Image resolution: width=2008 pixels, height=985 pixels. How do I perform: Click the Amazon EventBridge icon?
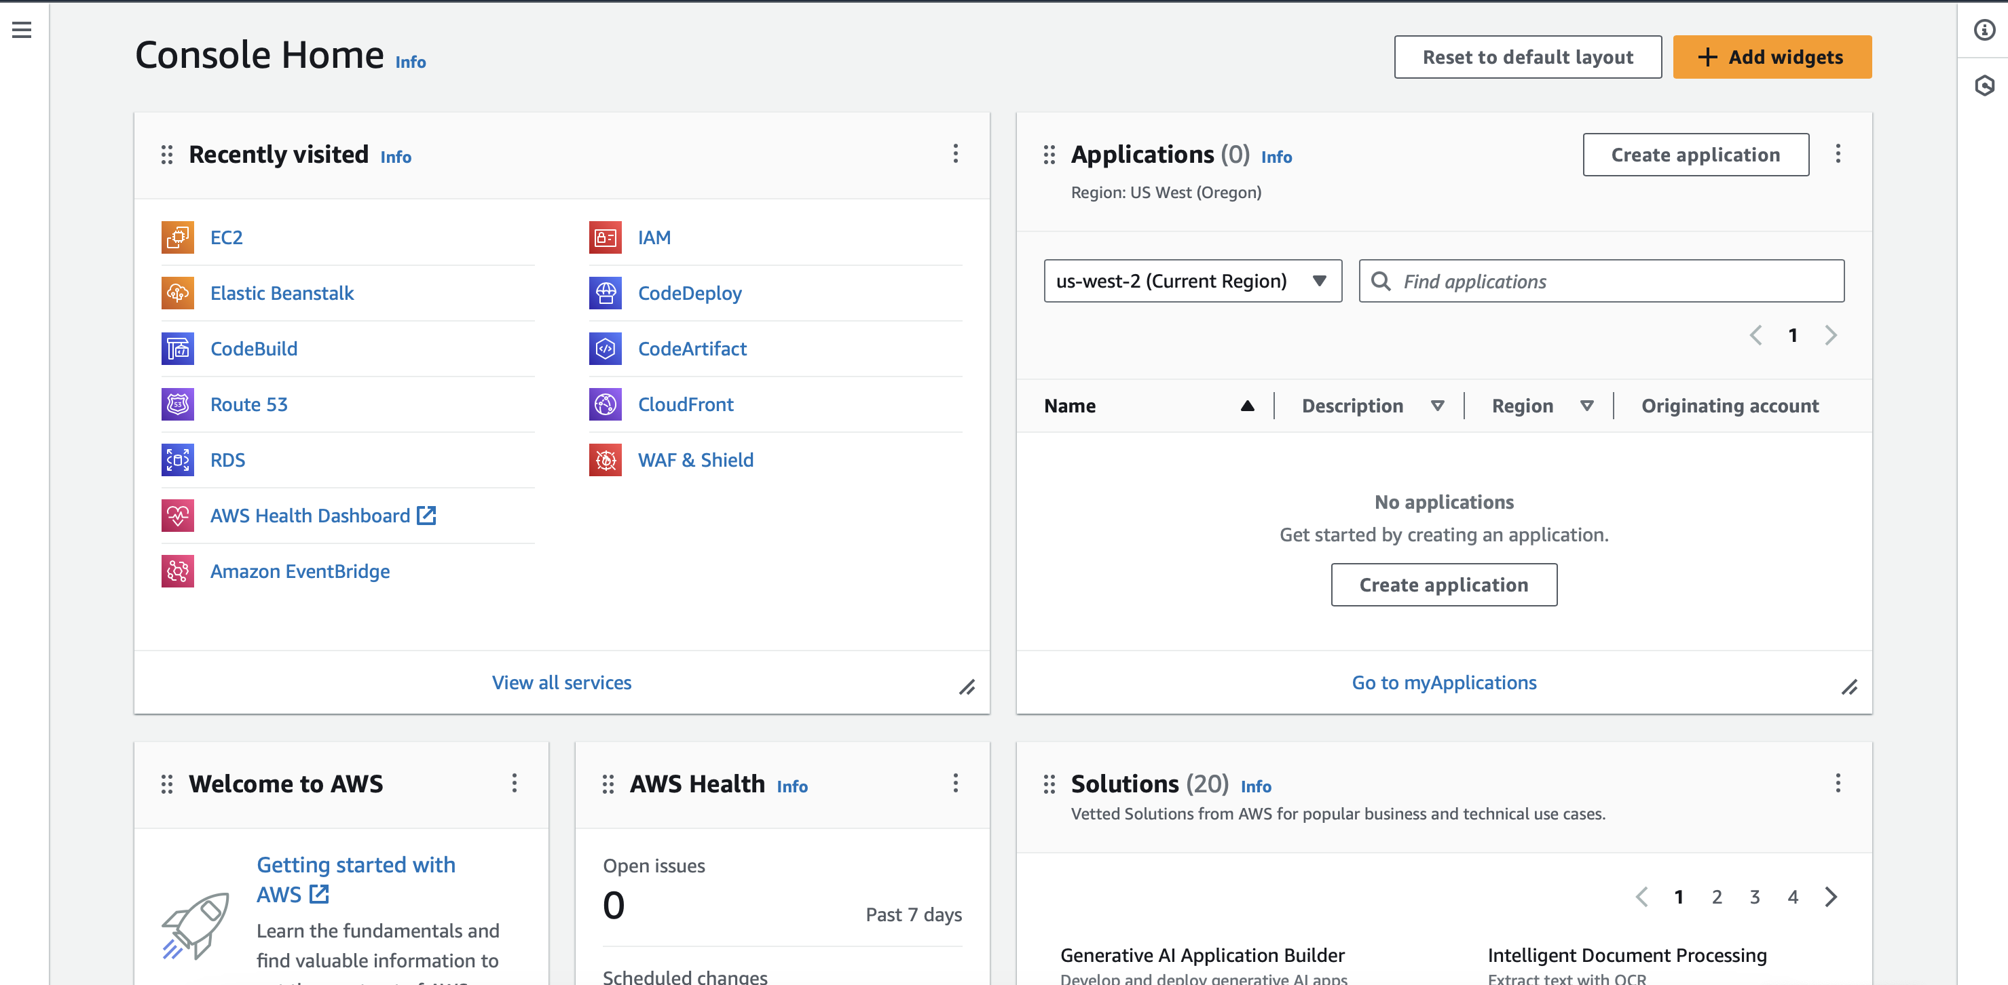178,571
